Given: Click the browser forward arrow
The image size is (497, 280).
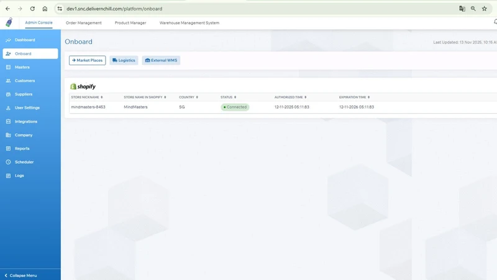Looking at the screenshot, I should [x=20, y=9].
